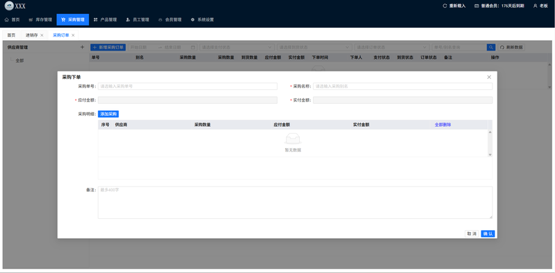
Task: Select 全部 in the supplier tree
Action: (x=20, y=60)
